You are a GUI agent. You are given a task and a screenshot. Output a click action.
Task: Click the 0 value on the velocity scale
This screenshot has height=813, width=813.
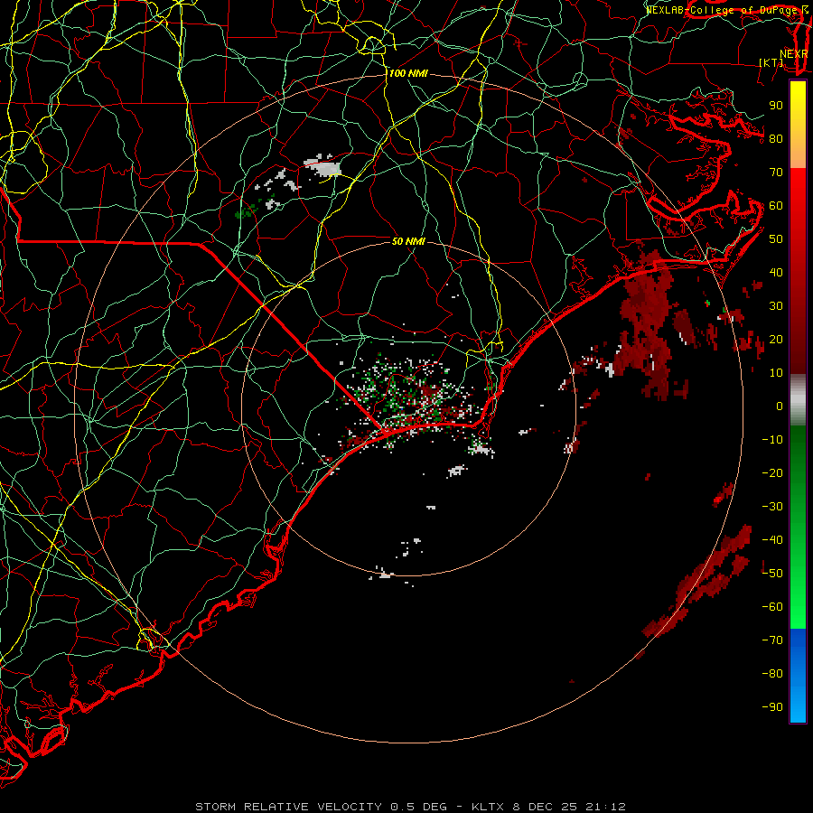(780, 406)
